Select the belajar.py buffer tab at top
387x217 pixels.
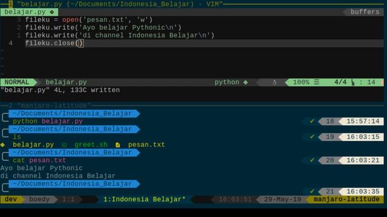click(x=29, y=12)
